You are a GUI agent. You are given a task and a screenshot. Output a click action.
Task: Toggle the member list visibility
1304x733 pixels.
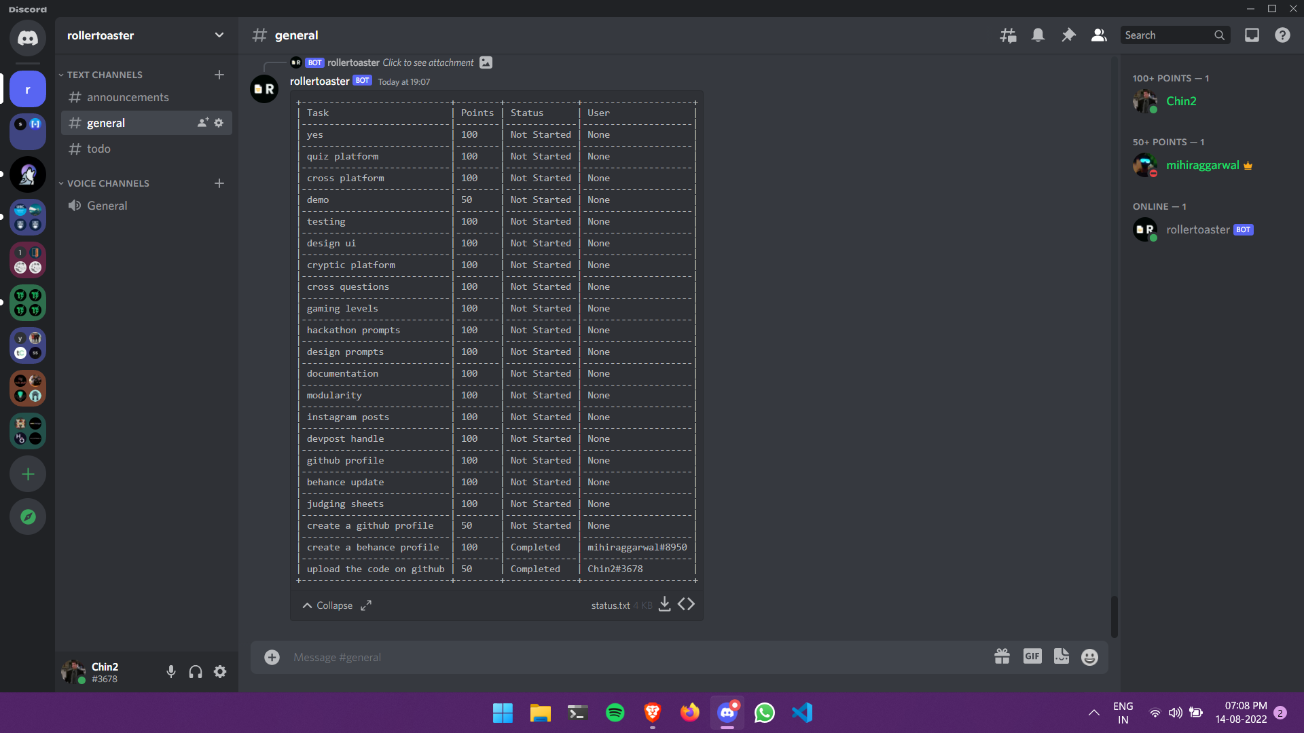coord(1098,35)
